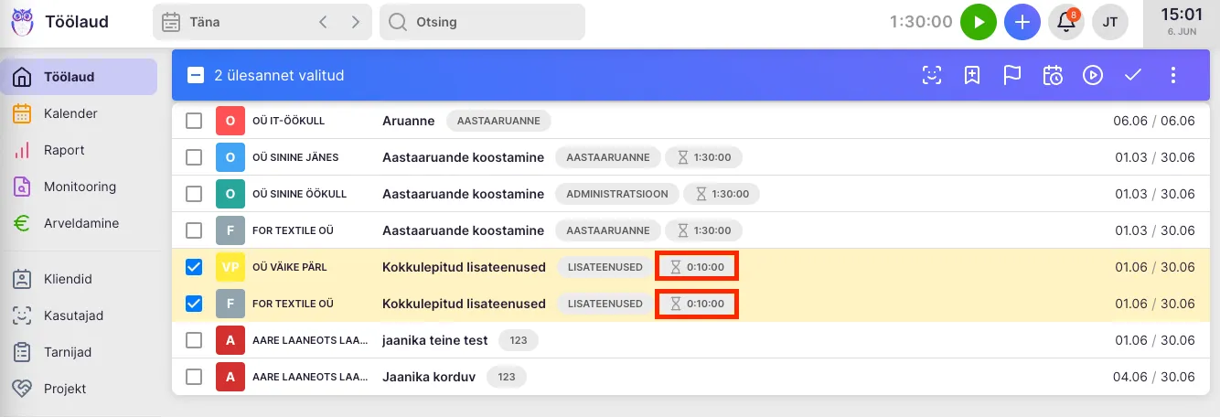
Task: Deselect all via the header checkbox
Action: 196,75
